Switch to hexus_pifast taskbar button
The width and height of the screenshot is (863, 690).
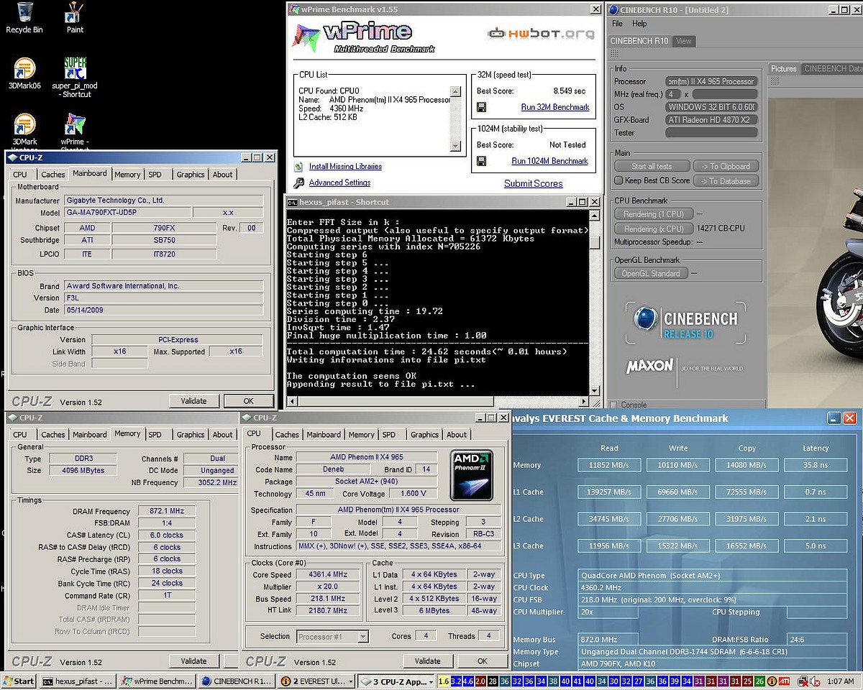click(77, 681)
